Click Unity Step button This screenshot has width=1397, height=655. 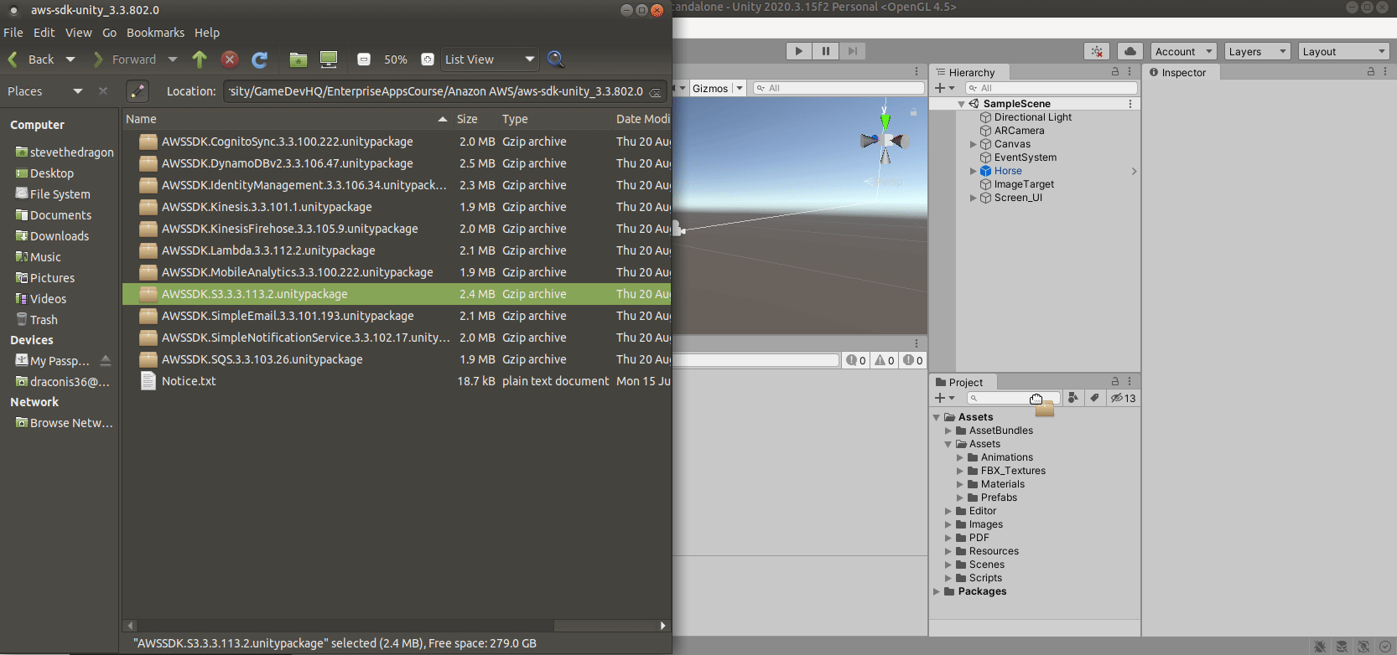coord(853,51)
